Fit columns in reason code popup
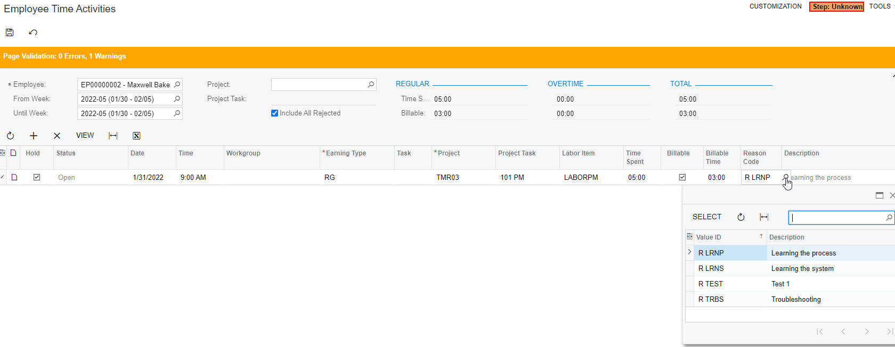 (764, 217)
